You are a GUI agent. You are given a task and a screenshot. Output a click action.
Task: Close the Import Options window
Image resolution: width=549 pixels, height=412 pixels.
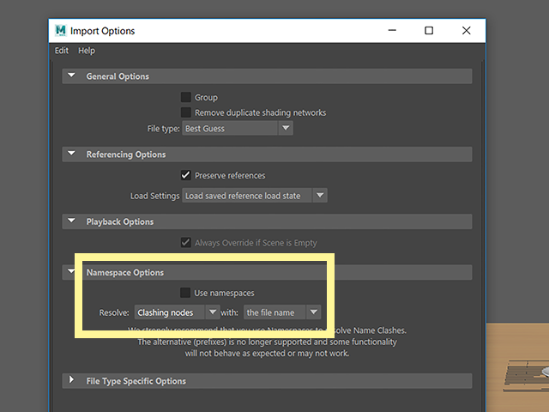click(466, 31)
